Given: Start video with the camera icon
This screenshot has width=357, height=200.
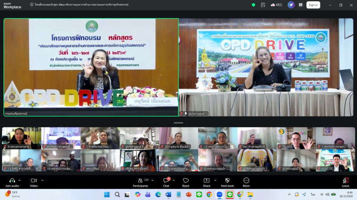Looking at the screenshot, I should tap(33, 180).
